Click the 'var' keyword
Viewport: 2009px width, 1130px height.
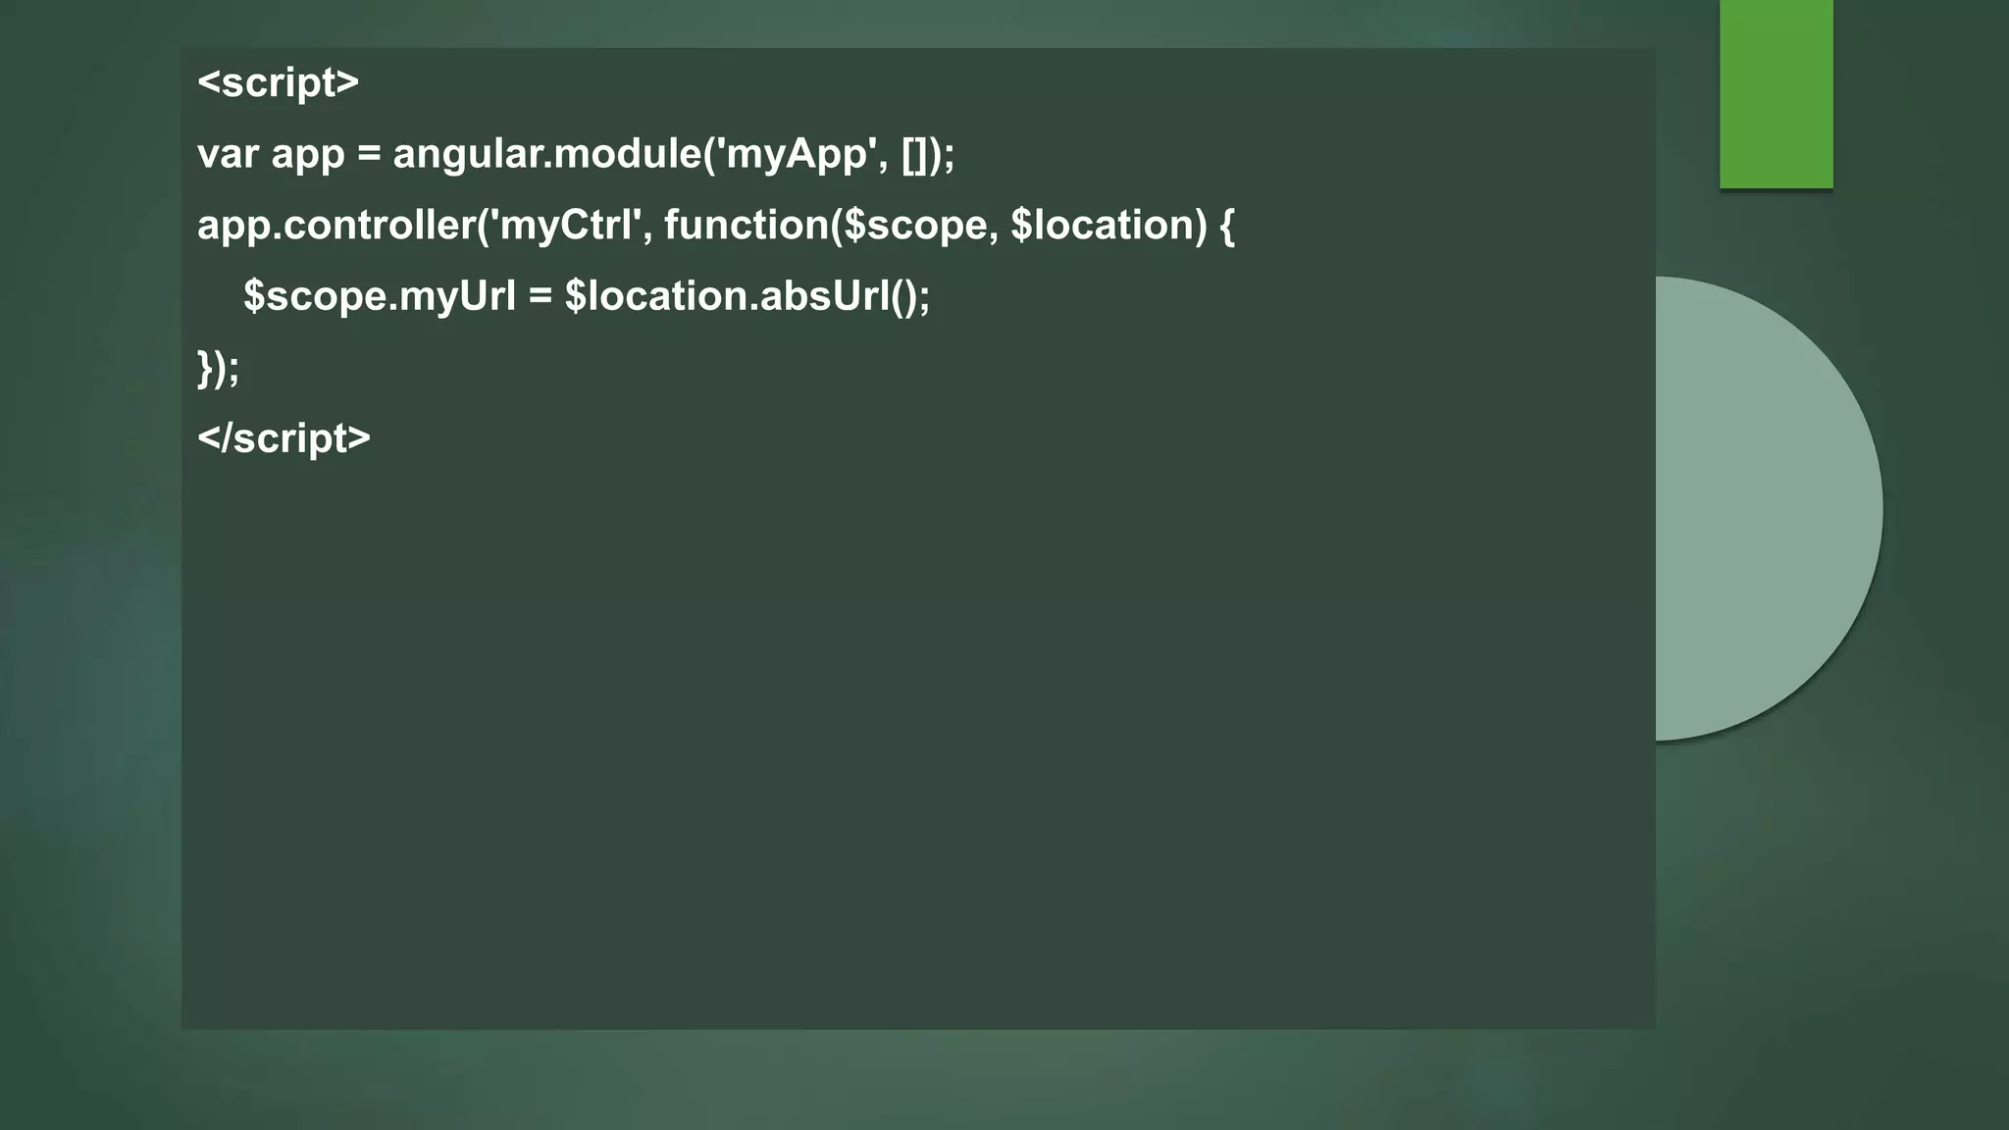click(228, 155)
